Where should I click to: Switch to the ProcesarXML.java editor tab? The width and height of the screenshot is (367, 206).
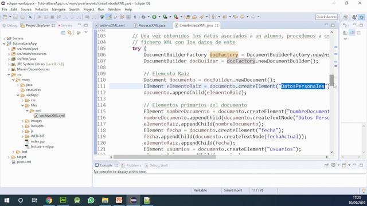[150, 25]
